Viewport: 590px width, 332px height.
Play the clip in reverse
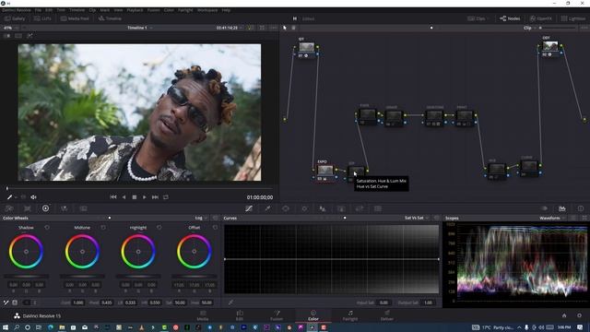pos(124,196)
